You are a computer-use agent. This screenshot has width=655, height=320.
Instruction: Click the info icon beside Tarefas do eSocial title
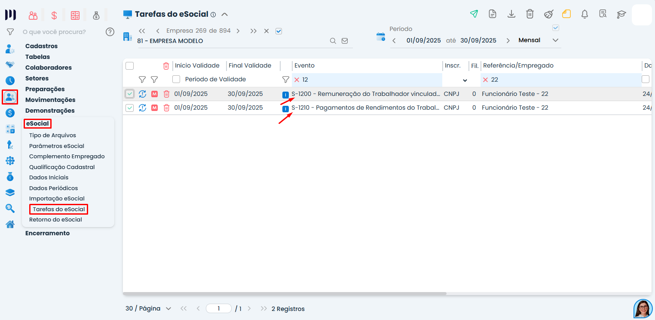pyautogui.click(x=213, y=15)
